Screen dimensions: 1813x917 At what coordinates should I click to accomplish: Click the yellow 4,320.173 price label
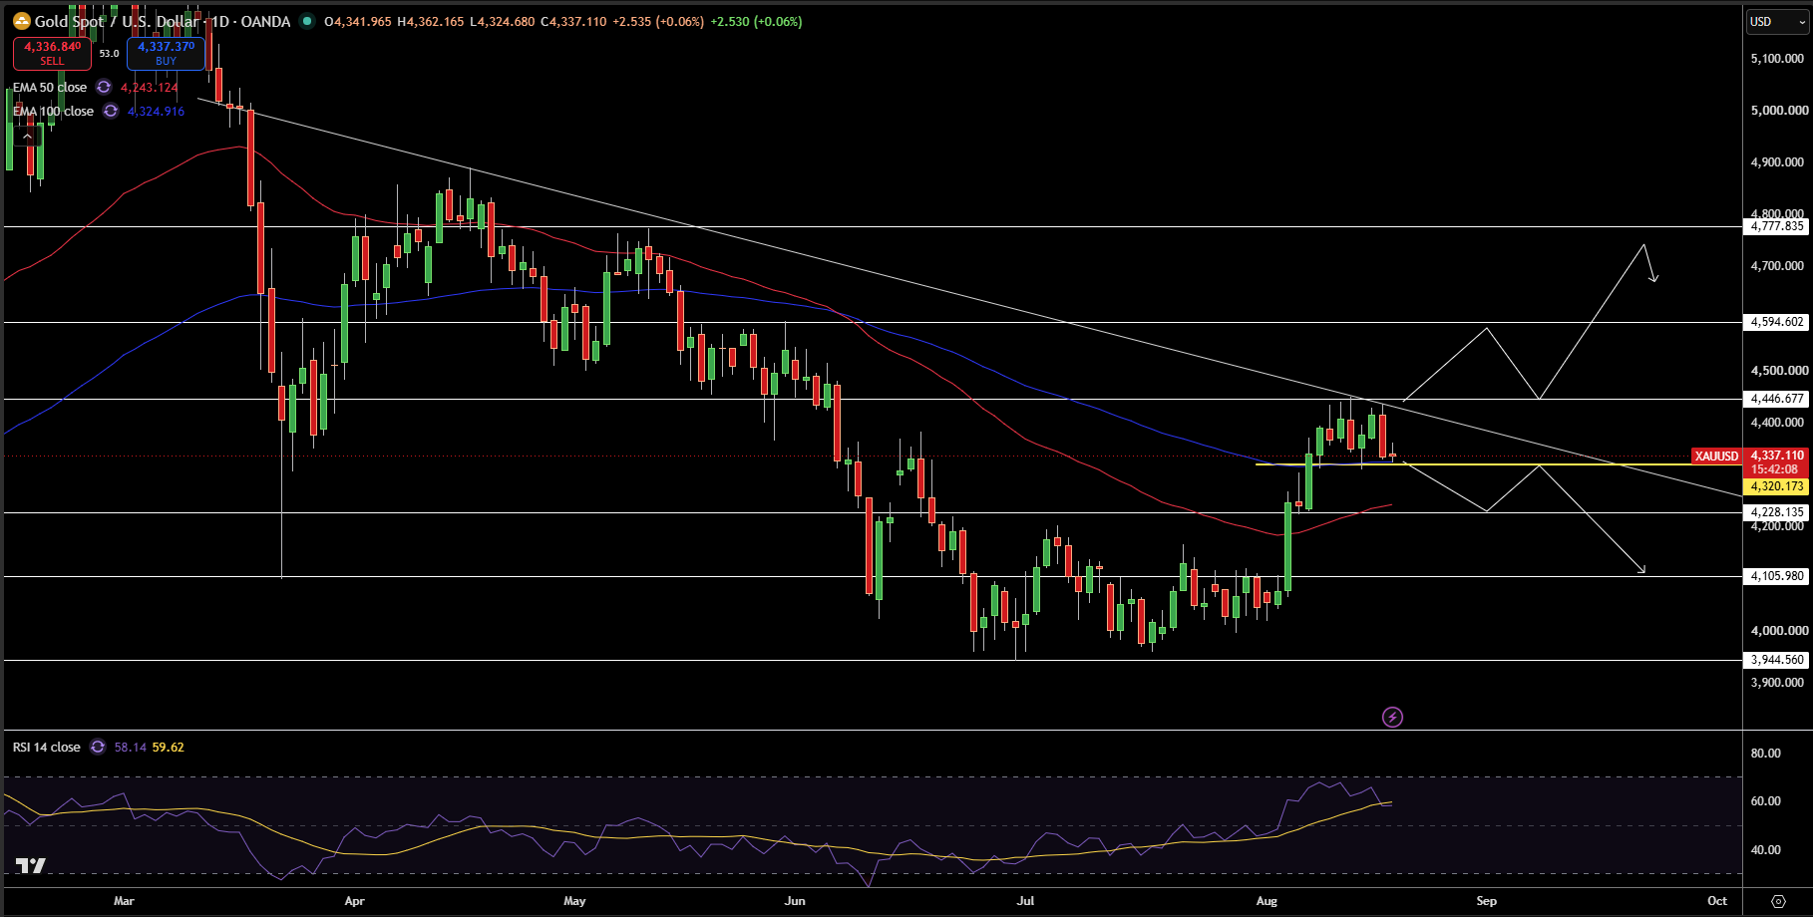(x=1776, y=486)
